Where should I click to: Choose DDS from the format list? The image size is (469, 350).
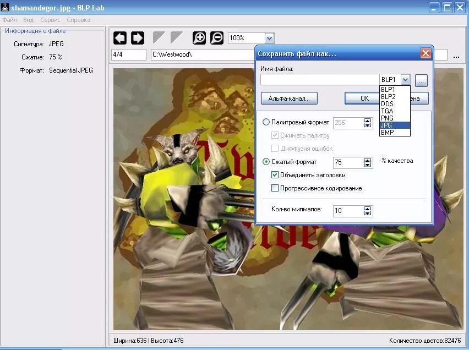(395, 104)
